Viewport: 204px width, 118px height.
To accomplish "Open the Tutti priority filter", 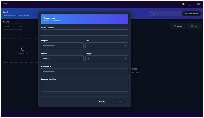I will pos(13,26).
